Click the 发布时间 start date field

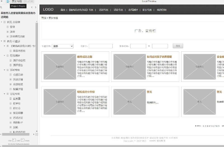point(138,46)
